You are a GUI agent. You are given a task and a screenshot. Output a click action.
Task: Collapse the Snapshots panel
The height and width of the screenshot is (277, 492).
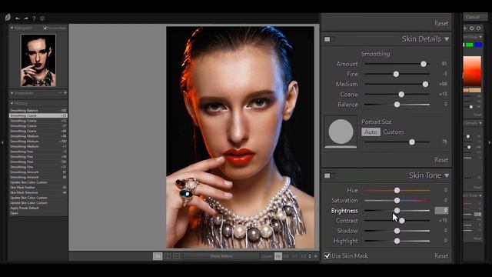(x=12, y=93)
